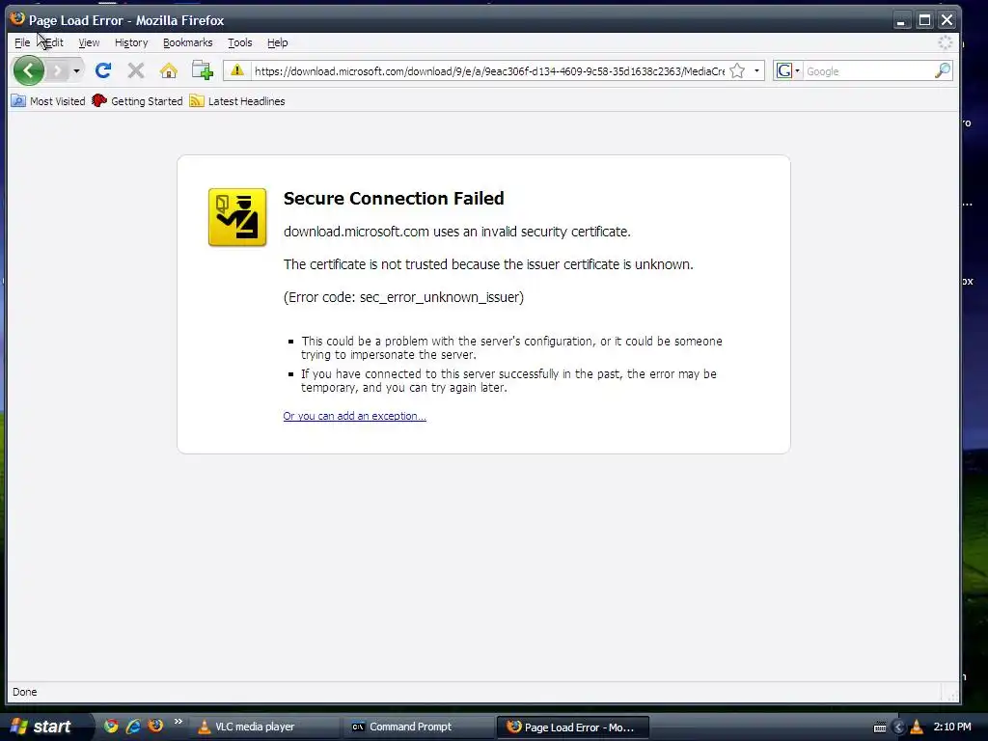
Task: Expand the Quick Launch overflow chevron
Action: [178, 723]
